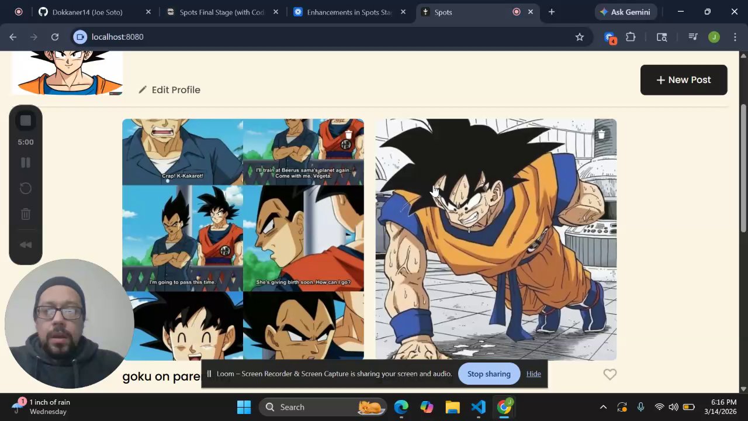Viewport: 748px width, 421px height.
Task: Delete the Goku and Vegeta comic post
Action: pyautogui.click(x=348, y=134)
